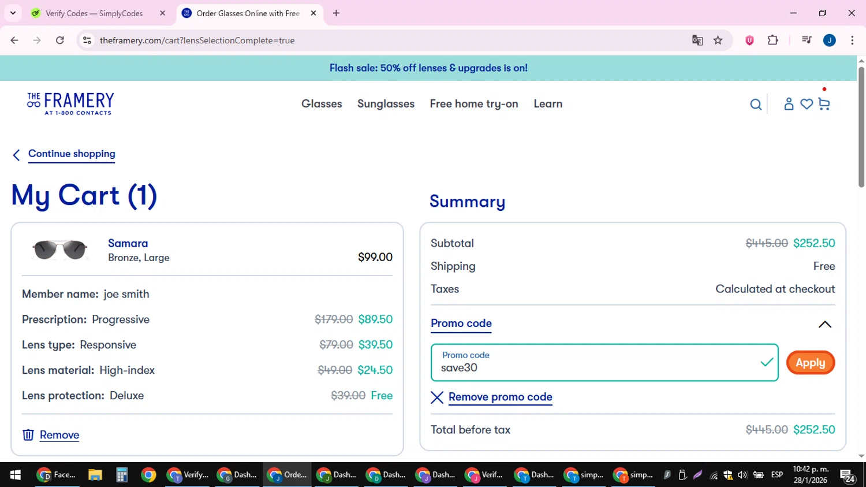The width and height of the screenshot is (866, 487).
Task: Click The Framery logo
Action: 70,104
